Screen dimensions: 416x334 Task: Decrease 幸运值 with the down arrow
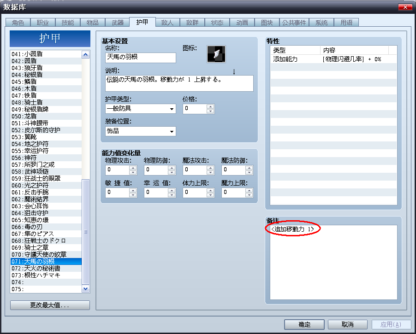pos(172,195)
